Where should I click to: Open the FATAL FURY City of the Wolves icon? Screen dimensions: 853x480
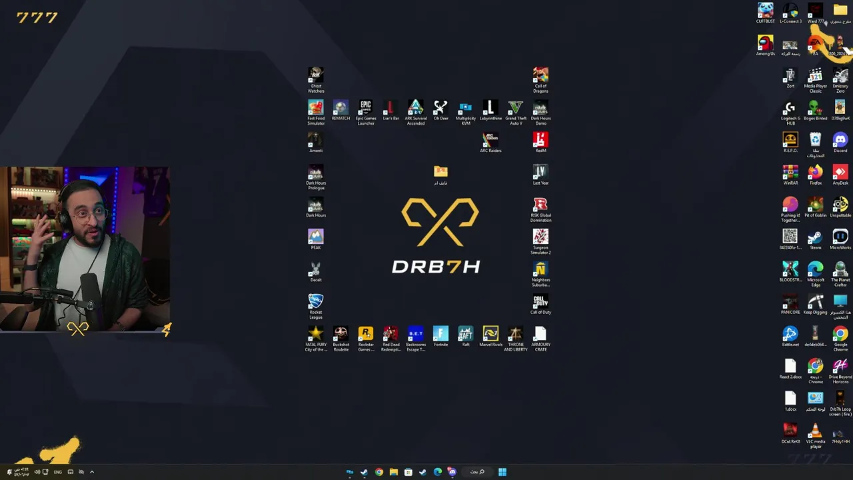316,339
